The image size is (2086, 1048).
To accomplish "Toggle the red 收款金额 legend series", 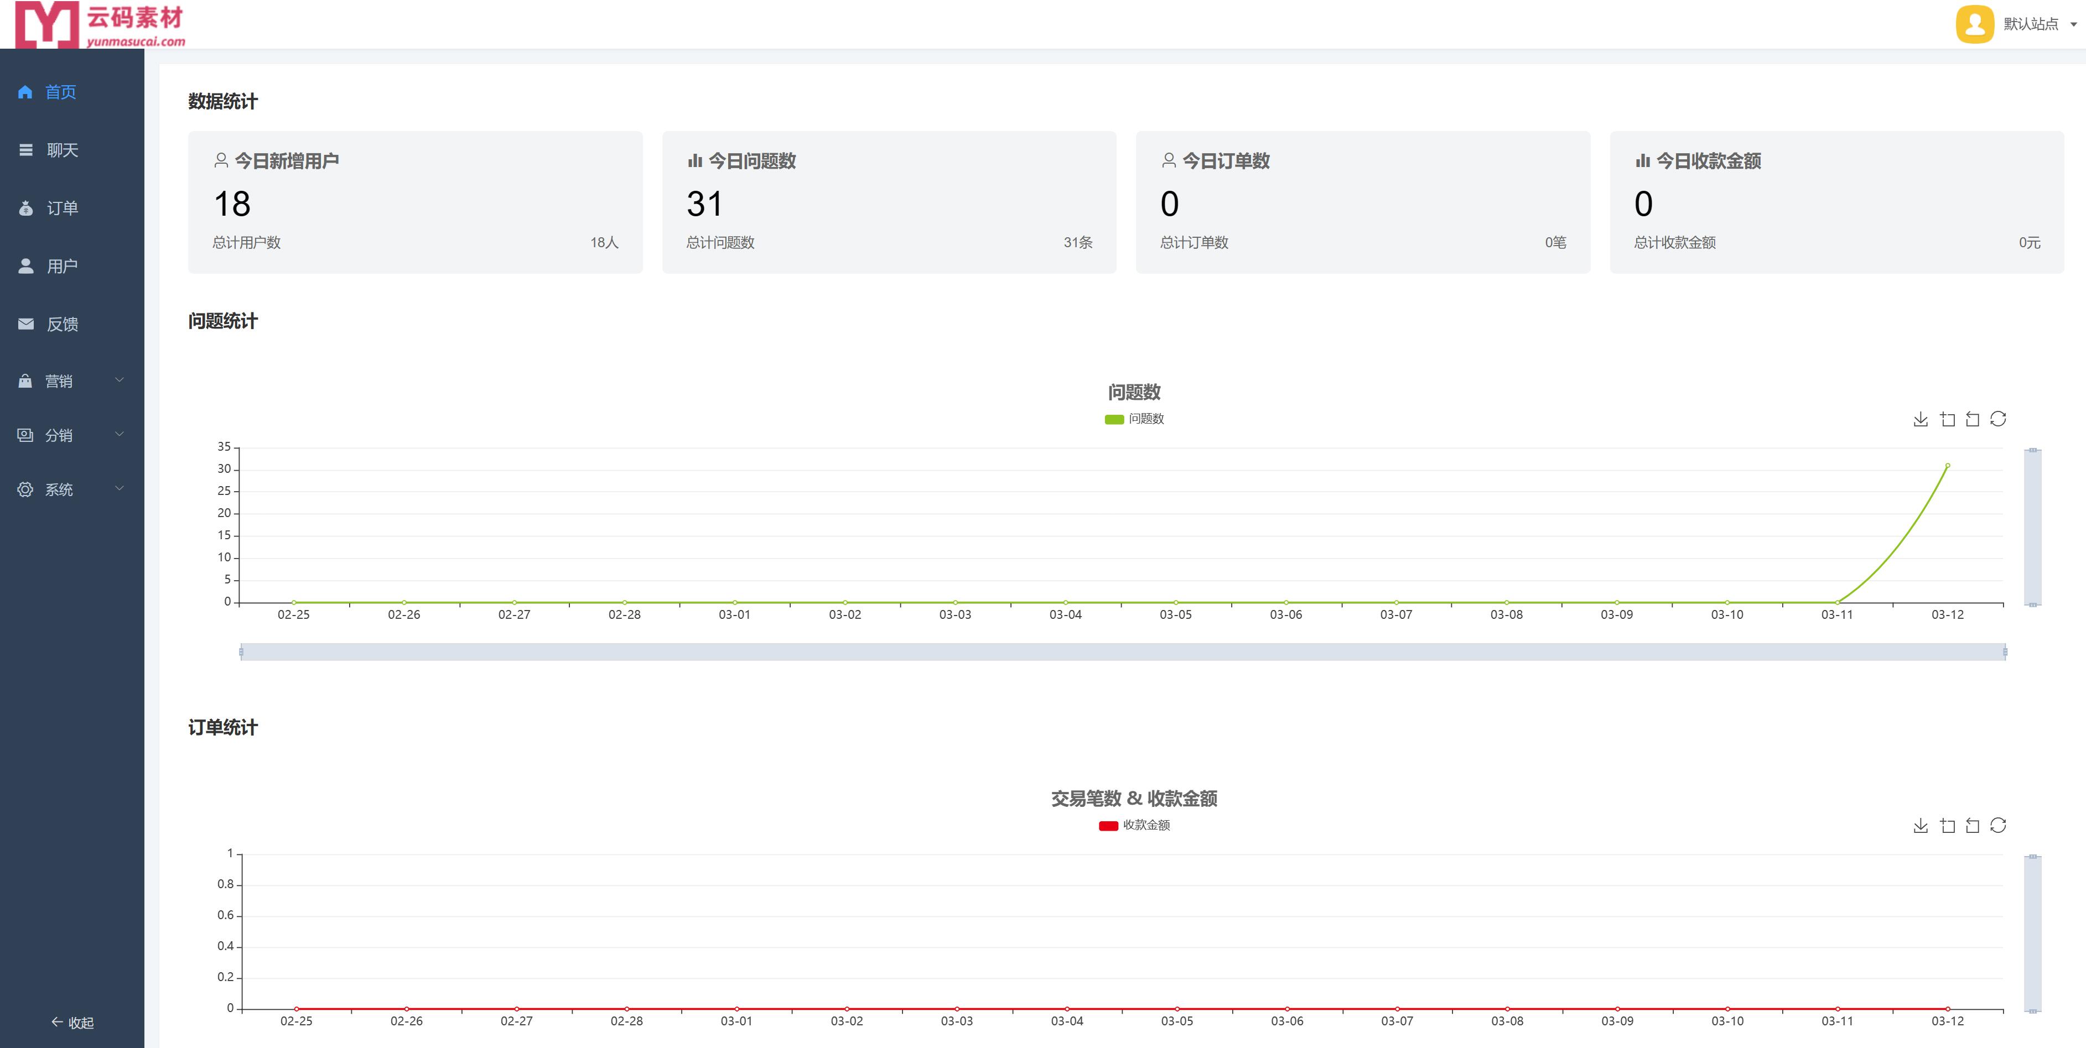I will coord(1108,826).
